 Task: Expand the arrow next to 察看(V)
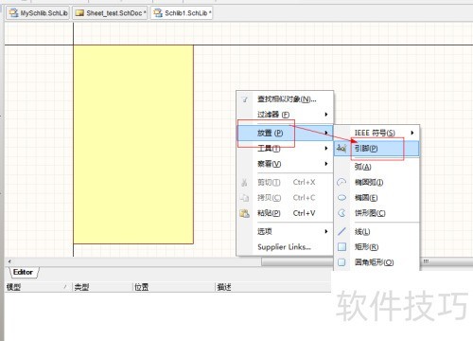[x=326, y=164]
